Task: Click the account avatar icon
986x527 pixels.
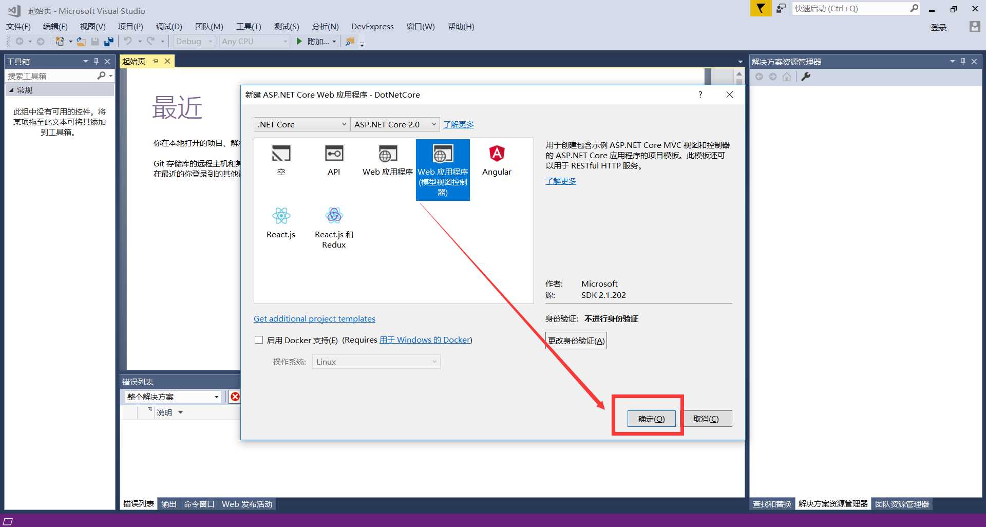Action: pos(974,27)
